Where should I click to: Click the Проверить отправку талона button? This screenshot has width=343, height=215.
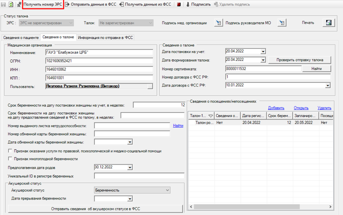coord(300,60)
